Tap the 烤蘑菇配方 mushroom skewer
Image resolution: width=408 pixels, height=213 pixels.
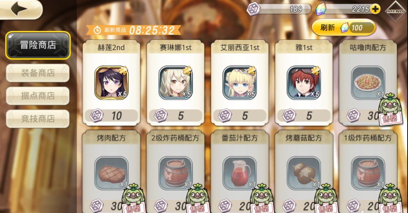click(x=304, y=173)
